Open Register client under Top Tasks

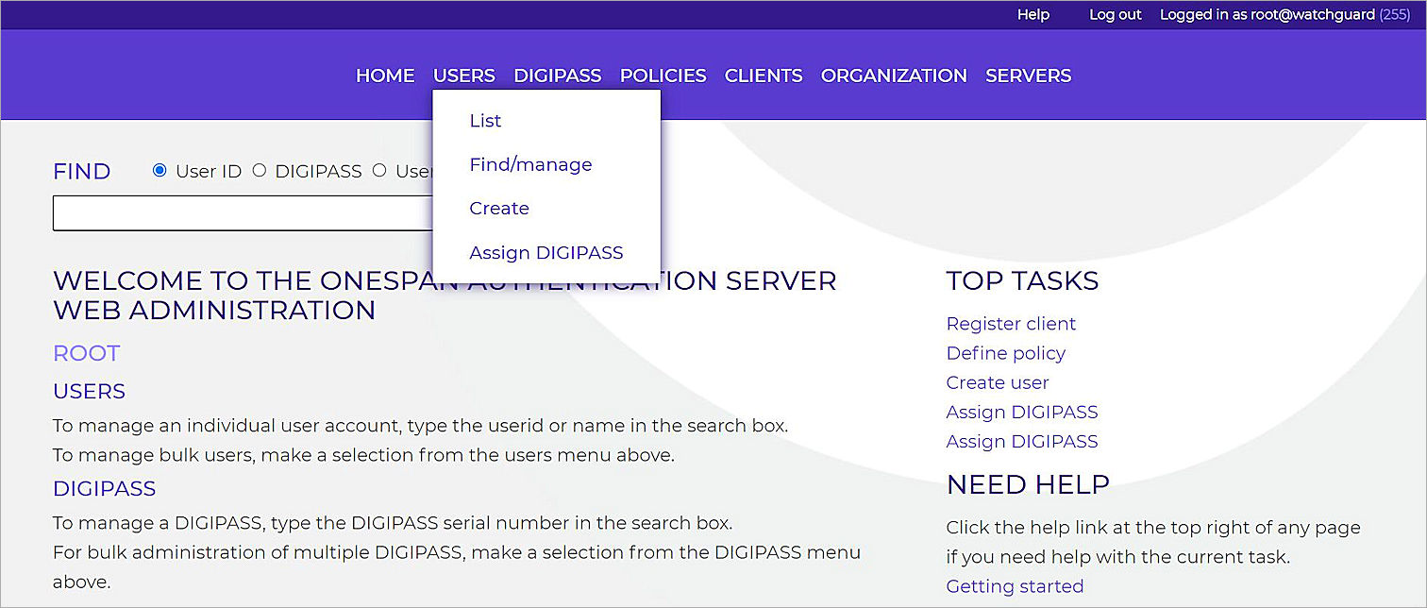(x=1011, y=324)
